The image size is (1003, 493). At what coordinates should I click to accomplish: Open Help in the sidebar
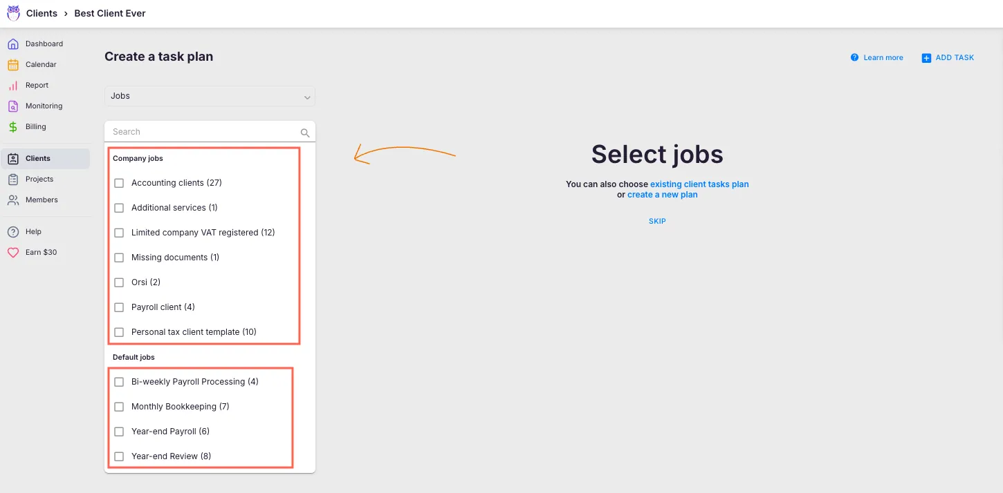tap(33, 232)
